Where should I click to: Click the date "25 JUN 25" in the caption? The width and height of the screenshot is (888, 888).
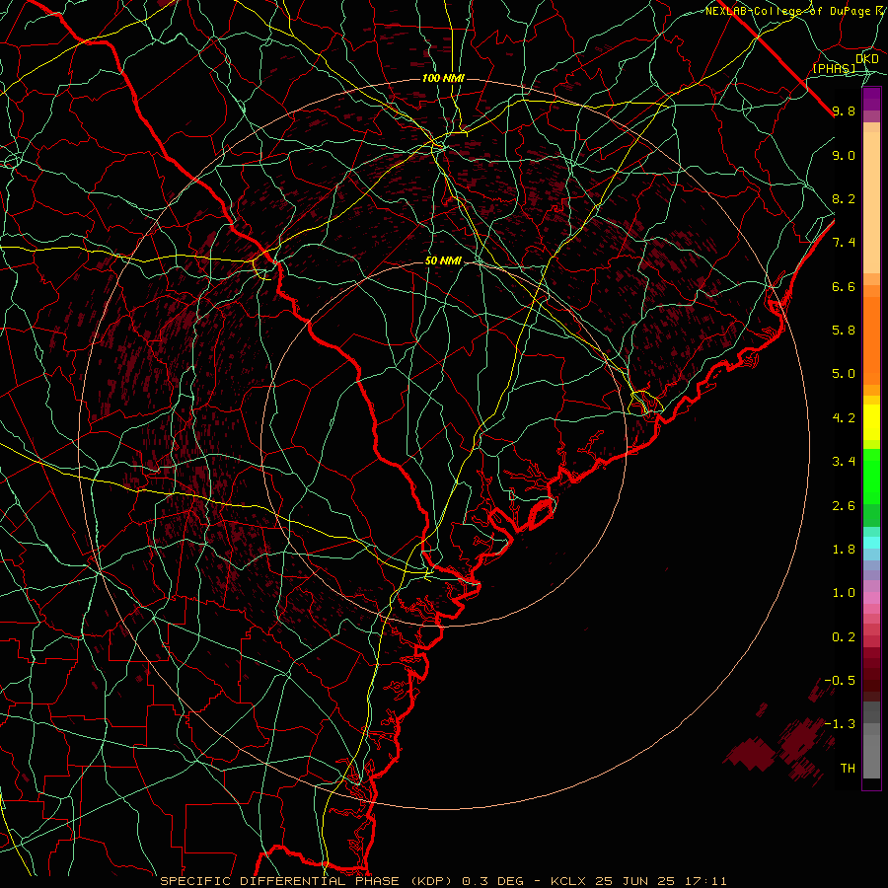tap(632, 881)
